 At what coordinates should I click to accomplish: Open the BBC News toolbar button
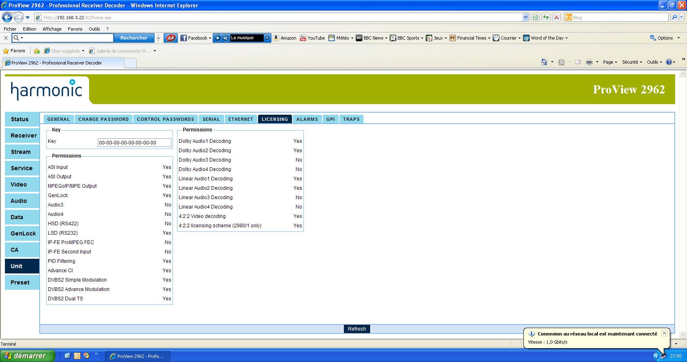click(x=371, y=38)
